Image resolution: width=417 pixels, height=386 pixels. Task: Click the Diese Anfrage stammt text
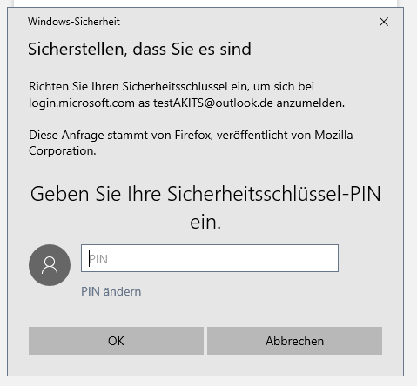coord(88,136)
